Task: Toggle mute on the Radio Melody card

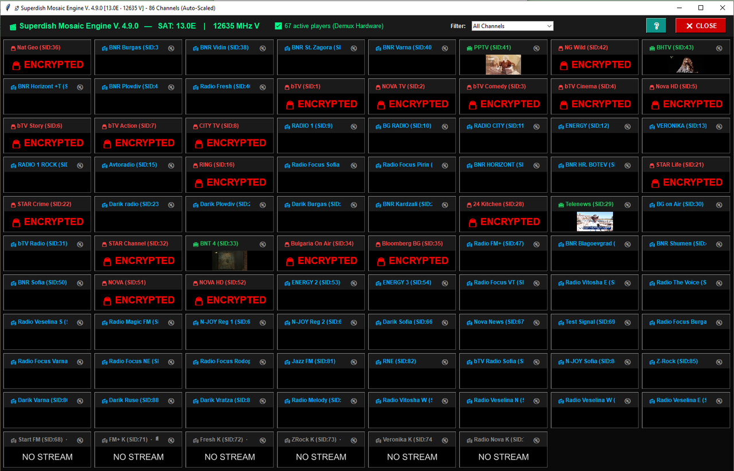Action: [x=354, y=401]
